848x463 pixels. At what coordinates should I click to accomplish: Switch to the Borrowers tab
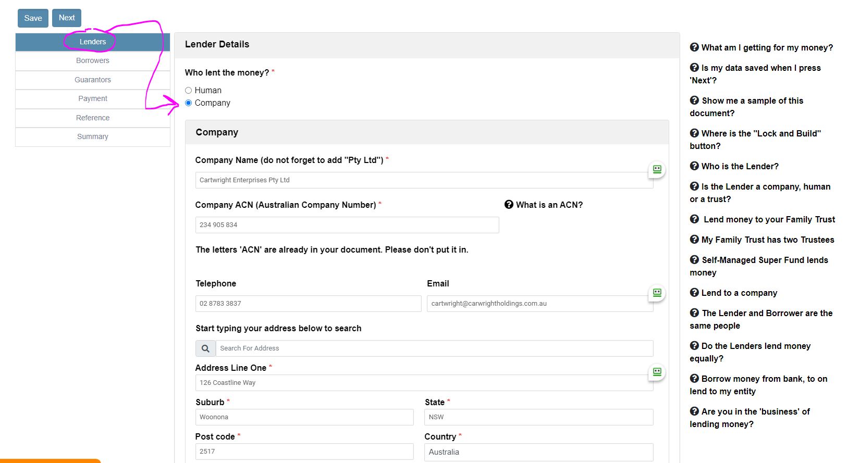93,61
